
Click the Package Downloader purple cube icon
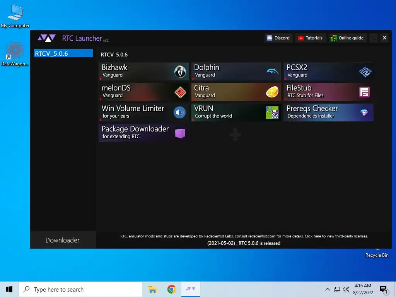(180, 133)
